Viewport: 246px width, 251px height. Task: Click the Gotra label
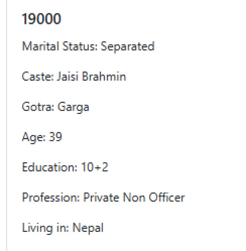coord(38,107)
